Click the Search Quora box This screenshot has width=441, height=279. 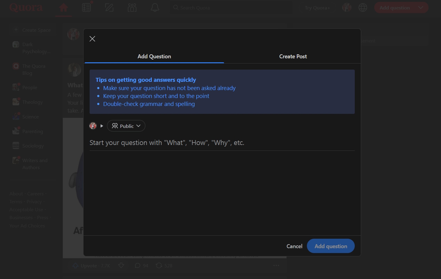coord(231,8)
